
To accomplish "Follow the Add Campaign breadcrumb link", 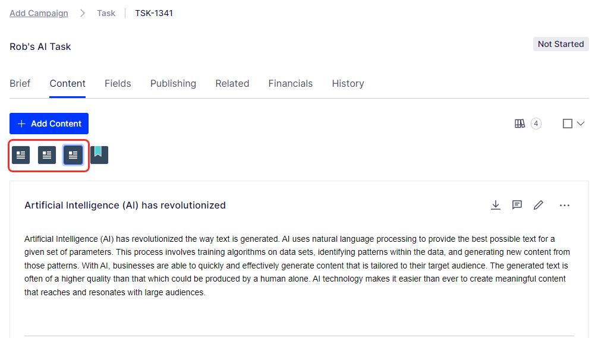I will [x=39, y=13].
